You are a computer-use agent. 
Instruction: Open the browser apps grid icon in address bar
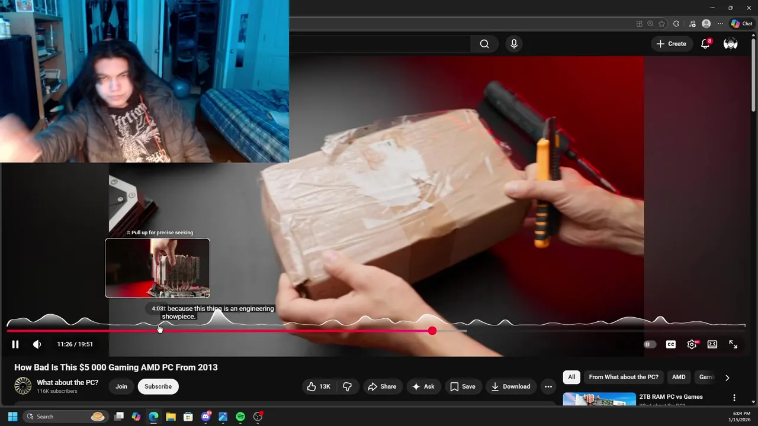(640, 24)
